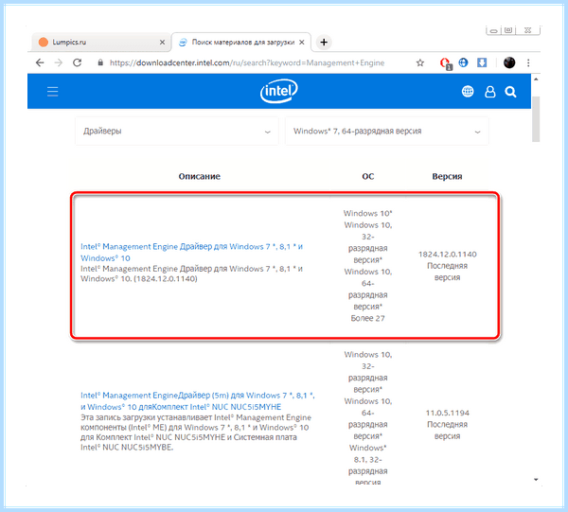Open the Intel Management Engine driver 1824.12.0.1140 link

[x=191, y=252]
